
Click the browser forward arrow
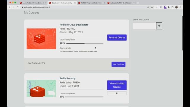click(x=14, y=7)
